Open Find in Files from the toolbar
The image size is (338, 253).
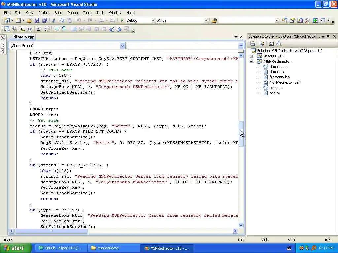[214, 20]
